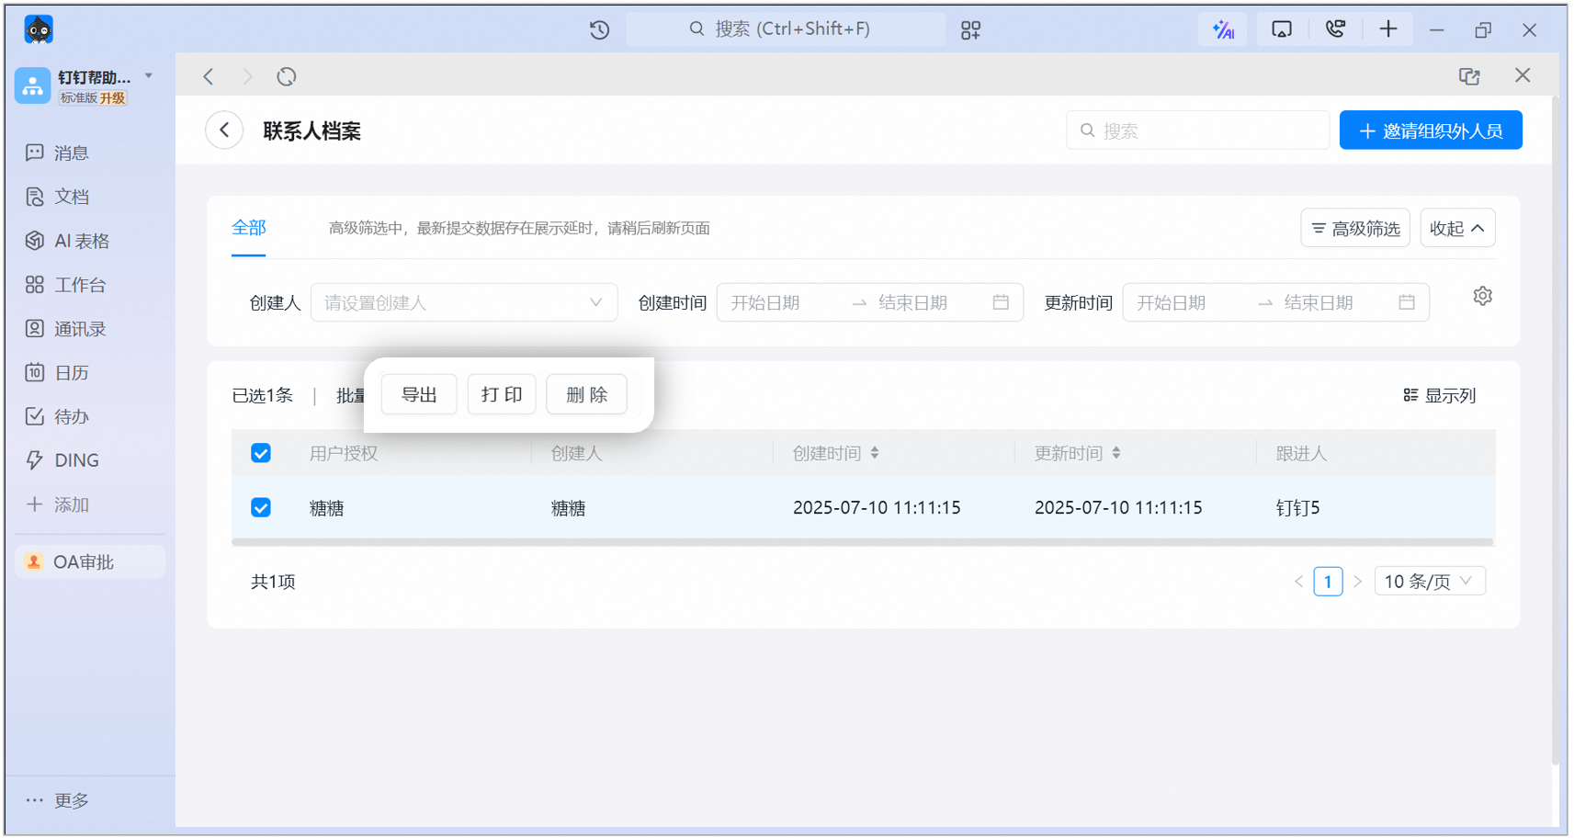The height and width of the screenshot is (838, 1574).
Task: Go forward with the right arrow
Action: 247,76
